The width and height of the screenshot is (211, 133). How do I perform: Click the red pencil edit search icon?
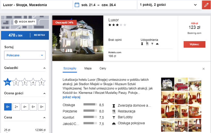click(206, 5)
